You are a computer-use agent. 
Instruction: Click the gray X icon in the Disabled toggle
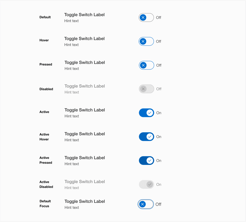tap(143, 89)
